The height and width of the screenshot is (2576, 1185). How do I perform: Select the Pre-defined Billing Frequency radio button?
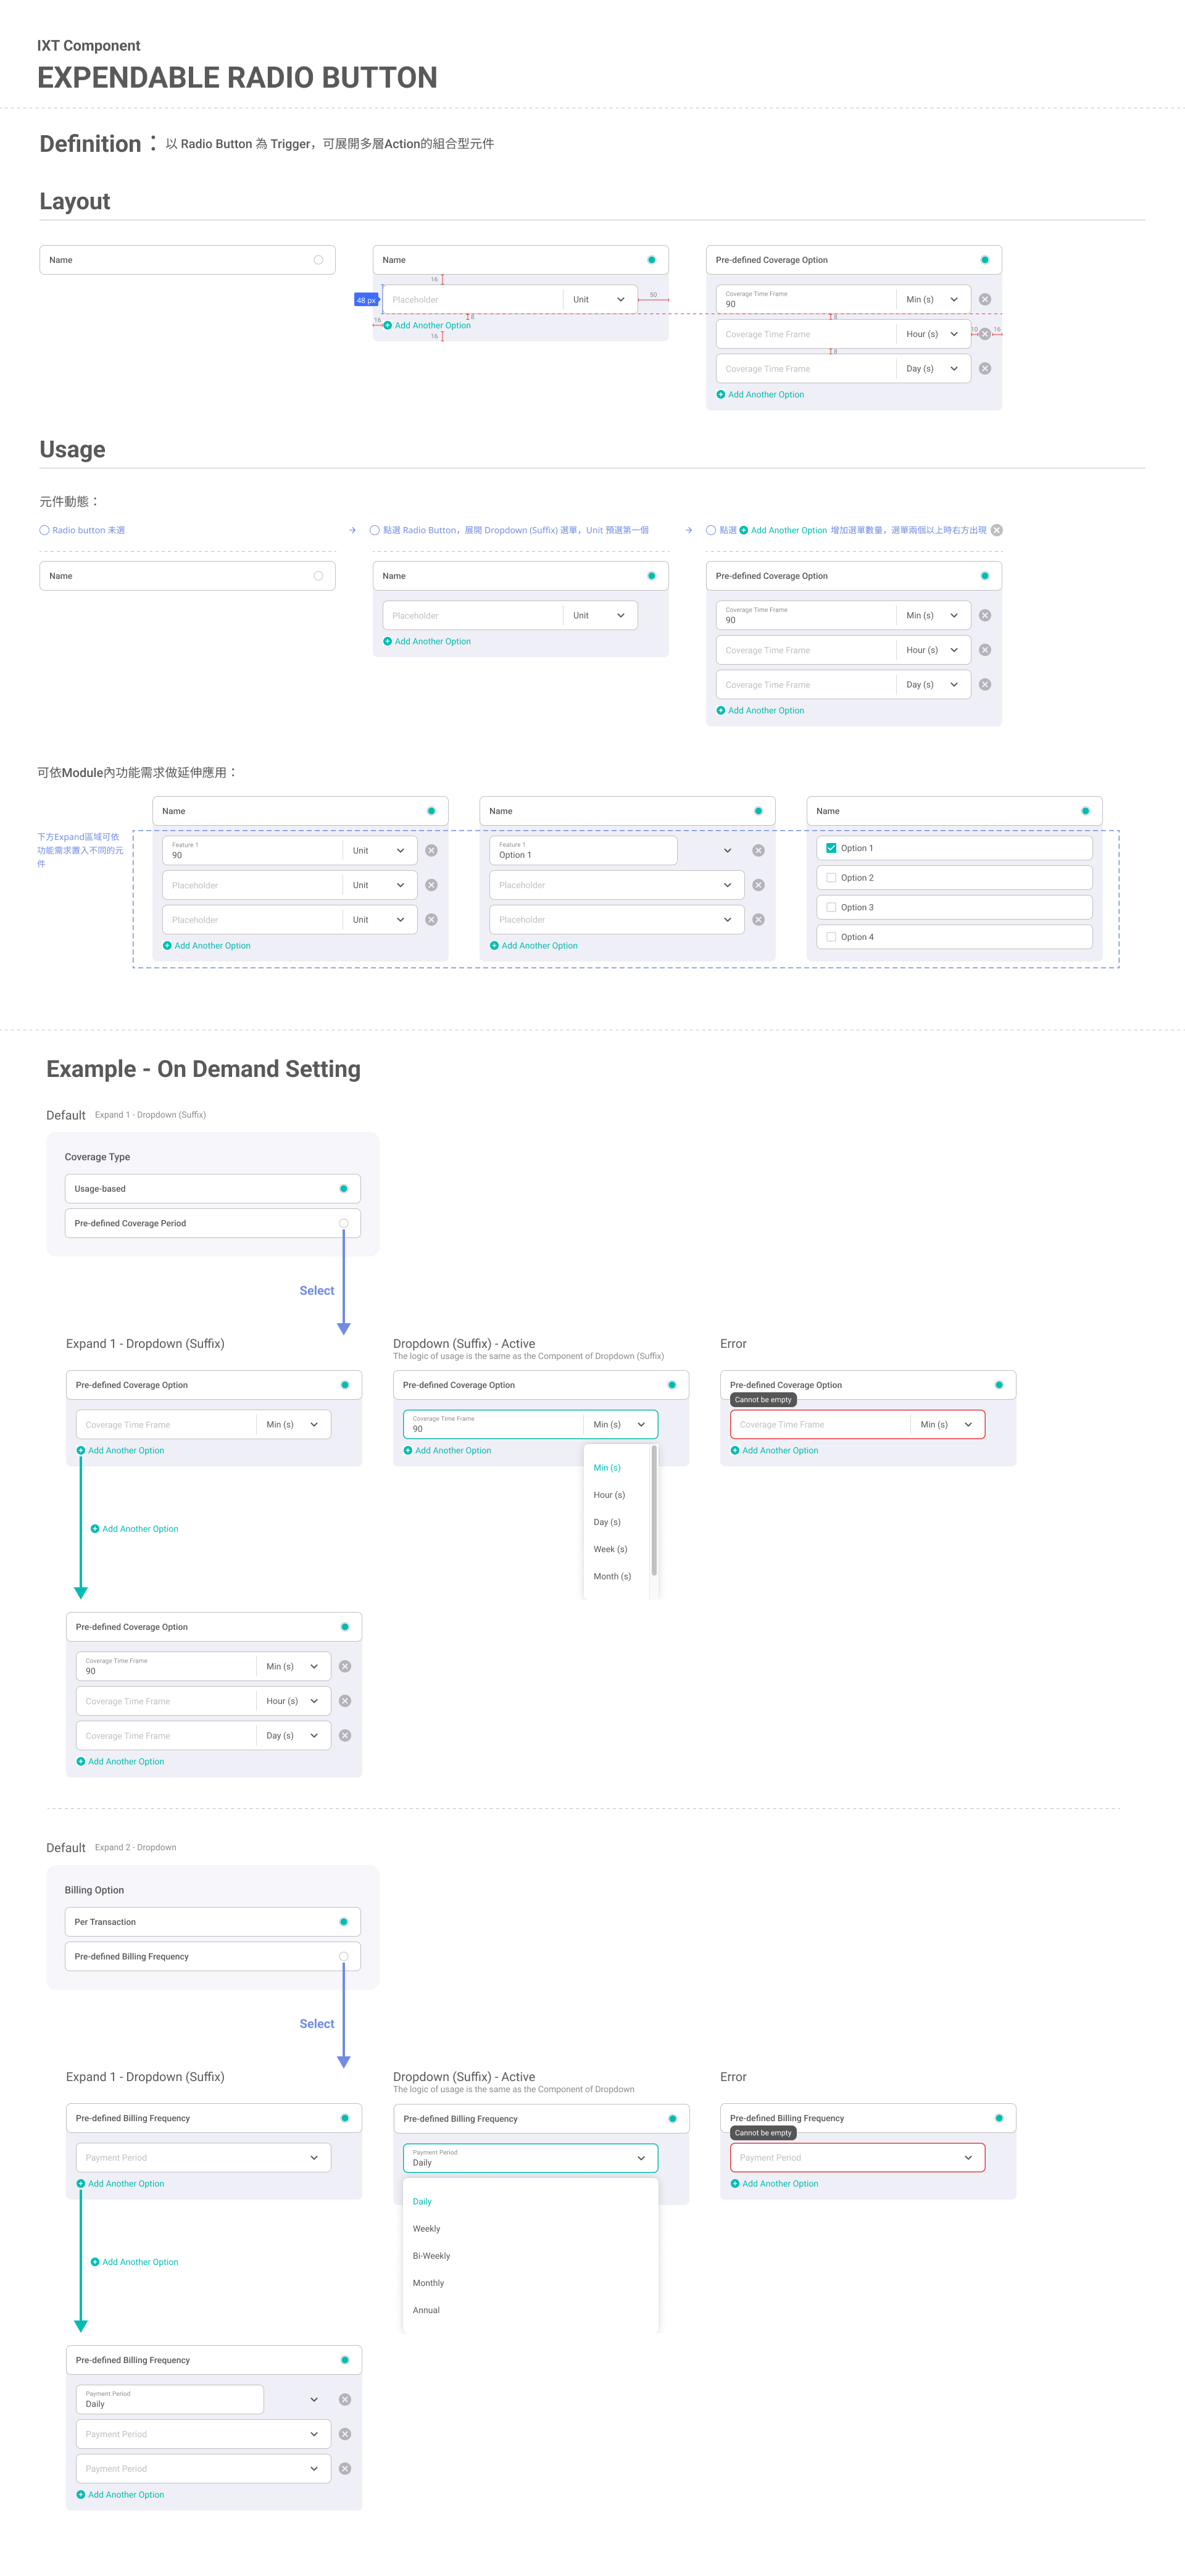343,1956
